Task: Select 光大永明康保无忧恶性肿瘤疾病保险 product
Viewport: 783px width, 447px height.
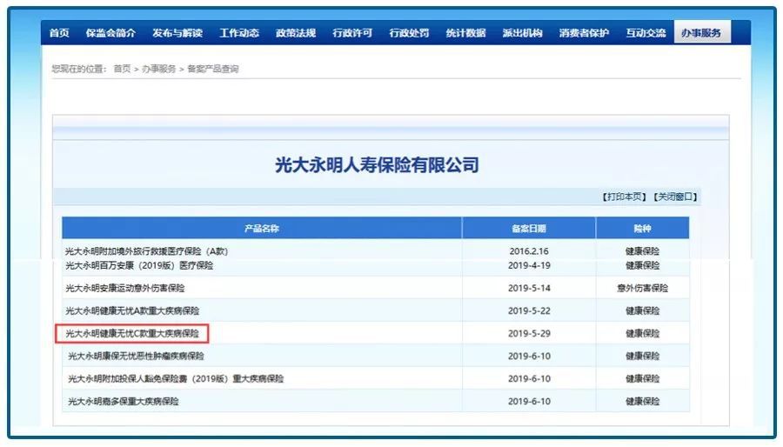Action: pyautogui.click(x=136, y=357)
